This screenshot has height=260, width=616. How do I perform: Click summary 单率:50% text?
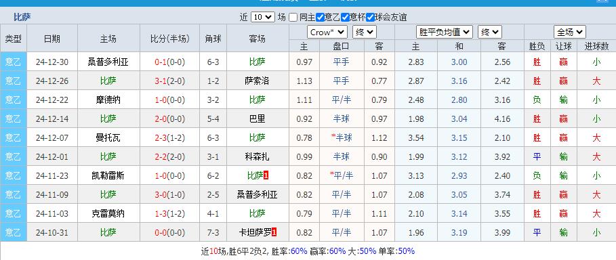click(x=396, y=251)
